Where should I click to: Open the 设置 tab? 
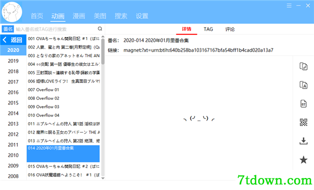(x=142, y=16)
